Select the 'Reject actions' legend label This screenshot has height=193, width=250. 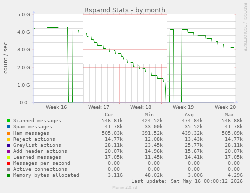34,139
